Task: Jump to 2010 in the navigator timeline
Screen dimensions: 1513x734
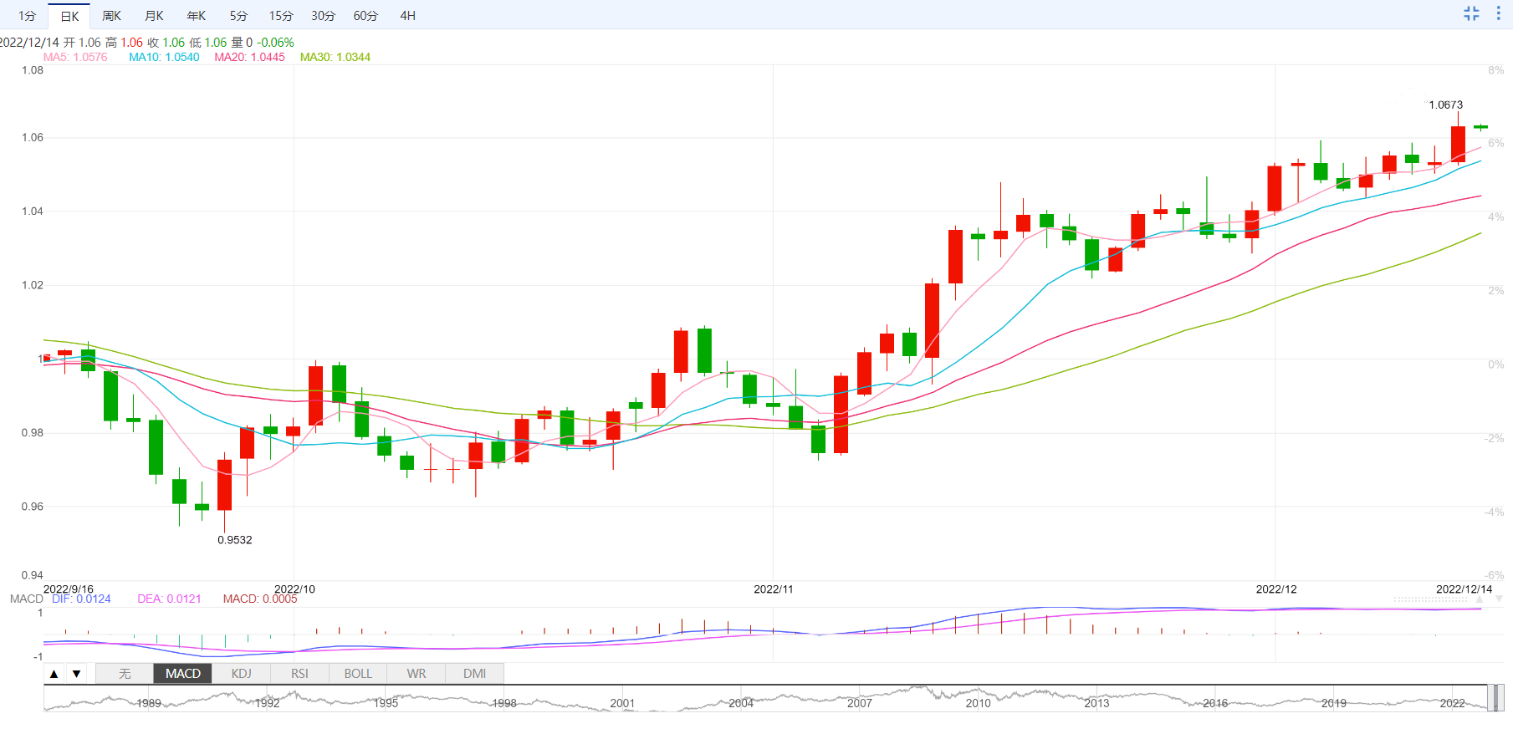Action: pos(979,703)
